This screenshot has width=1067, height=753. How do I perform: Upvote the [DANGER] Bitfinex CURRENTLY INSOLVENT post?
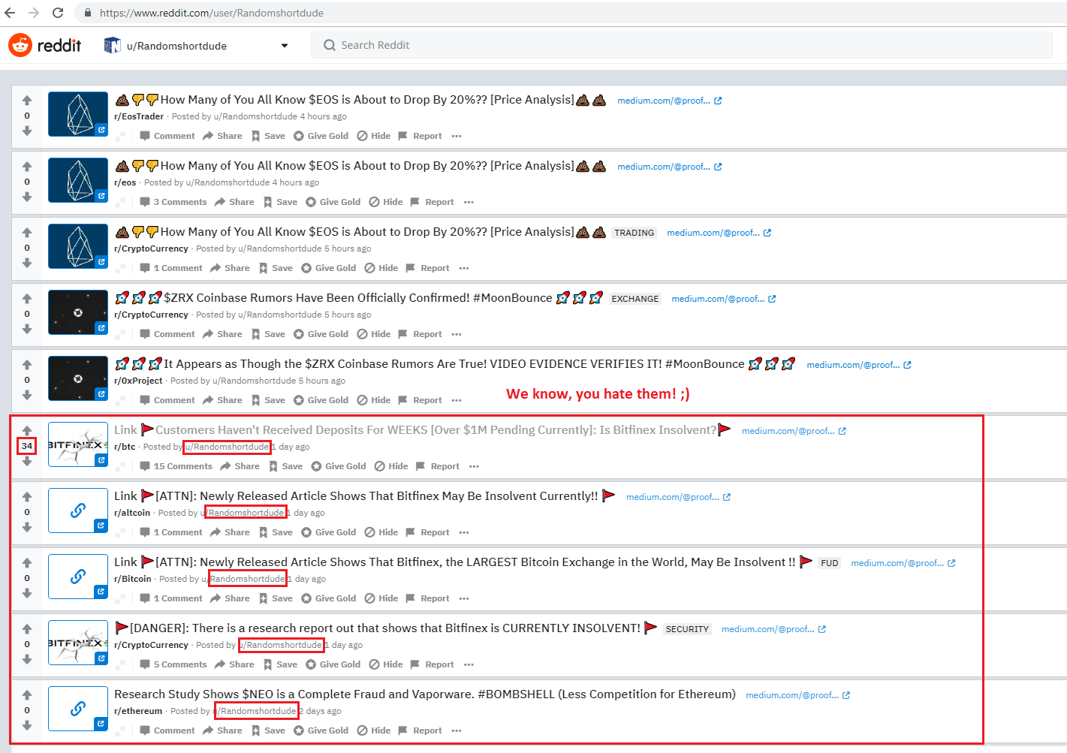coord(27,629)
